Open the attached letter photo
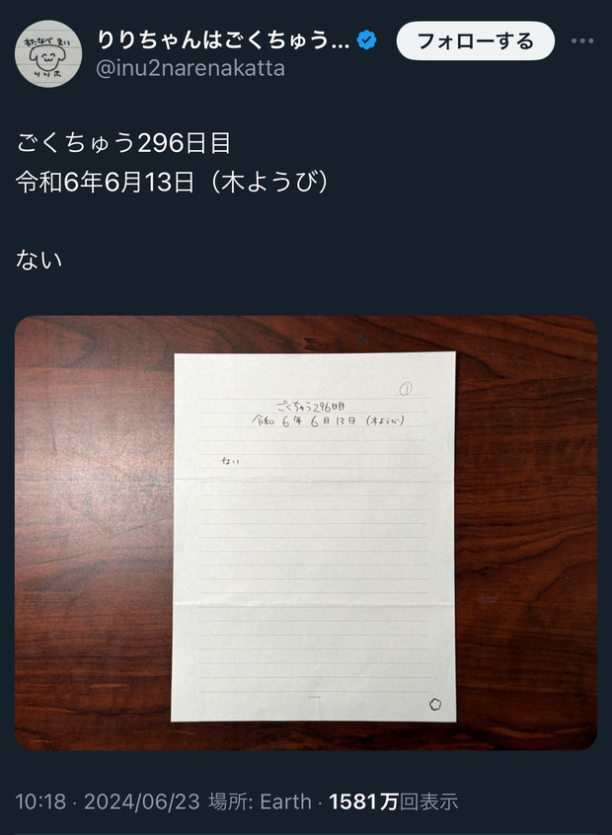This screenshot has width=612, height=835. point(306,533)
